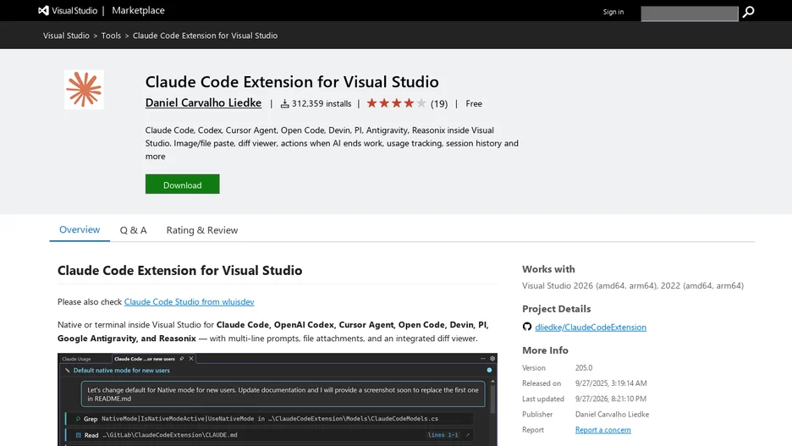This screenshot has width=792, height=446.
Task: Click Sign in in the header
Action: [x=613, y=12]
